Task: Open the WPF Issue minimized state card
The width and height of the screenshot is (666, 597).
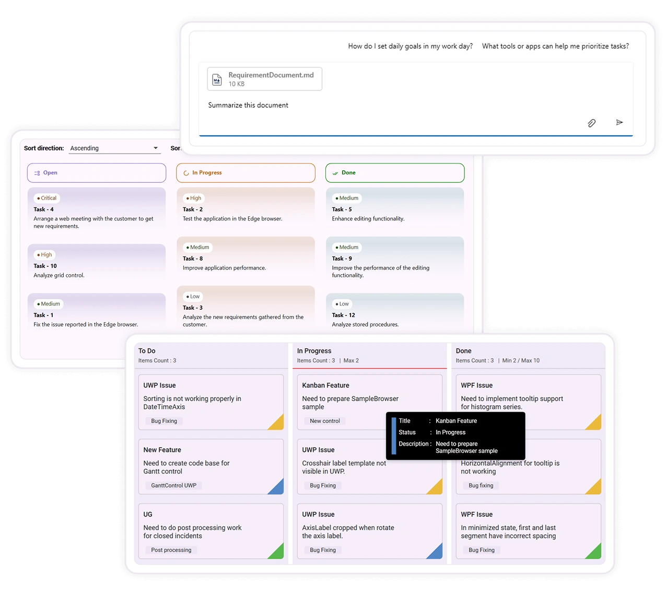Action: (x=528, y=531)
